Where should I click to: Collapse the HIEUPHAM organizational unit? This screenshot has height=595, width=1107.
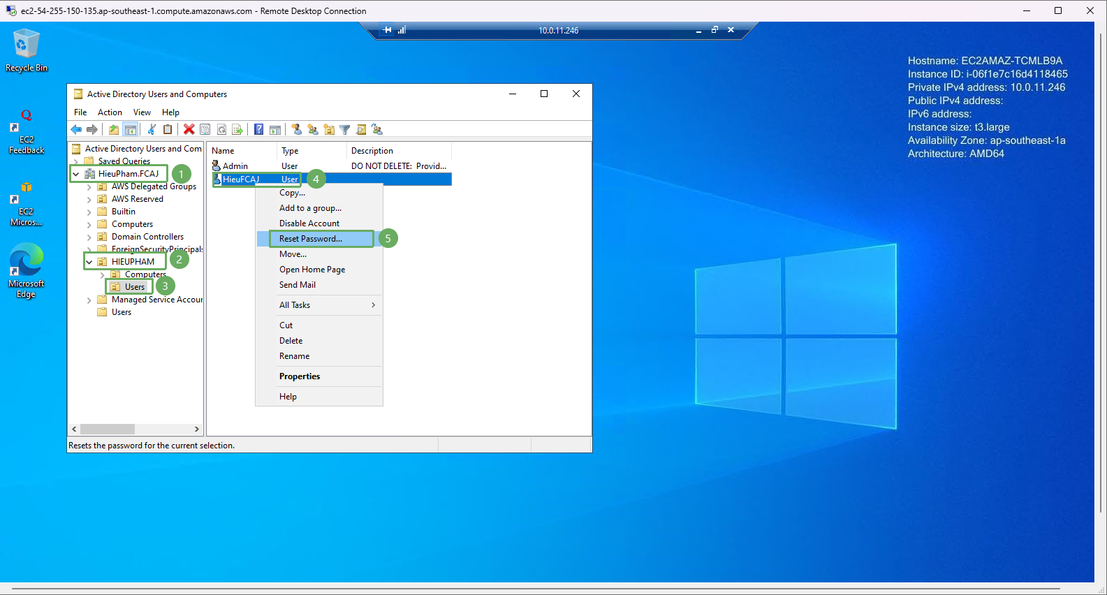click(x=89, y=262)
